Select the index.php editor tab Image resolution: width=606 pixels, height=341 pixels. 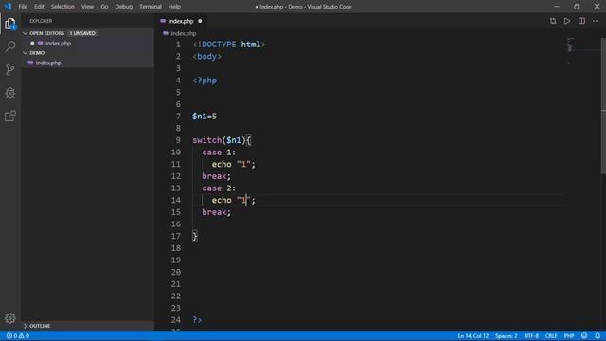click(181, 21)
